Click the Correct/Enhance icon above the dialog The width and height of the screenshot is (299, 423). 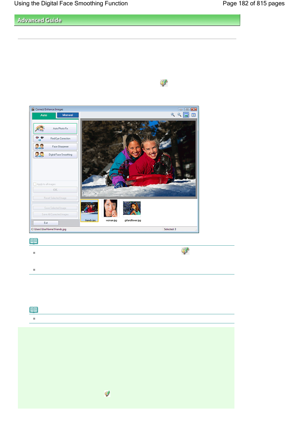(164, 83)
